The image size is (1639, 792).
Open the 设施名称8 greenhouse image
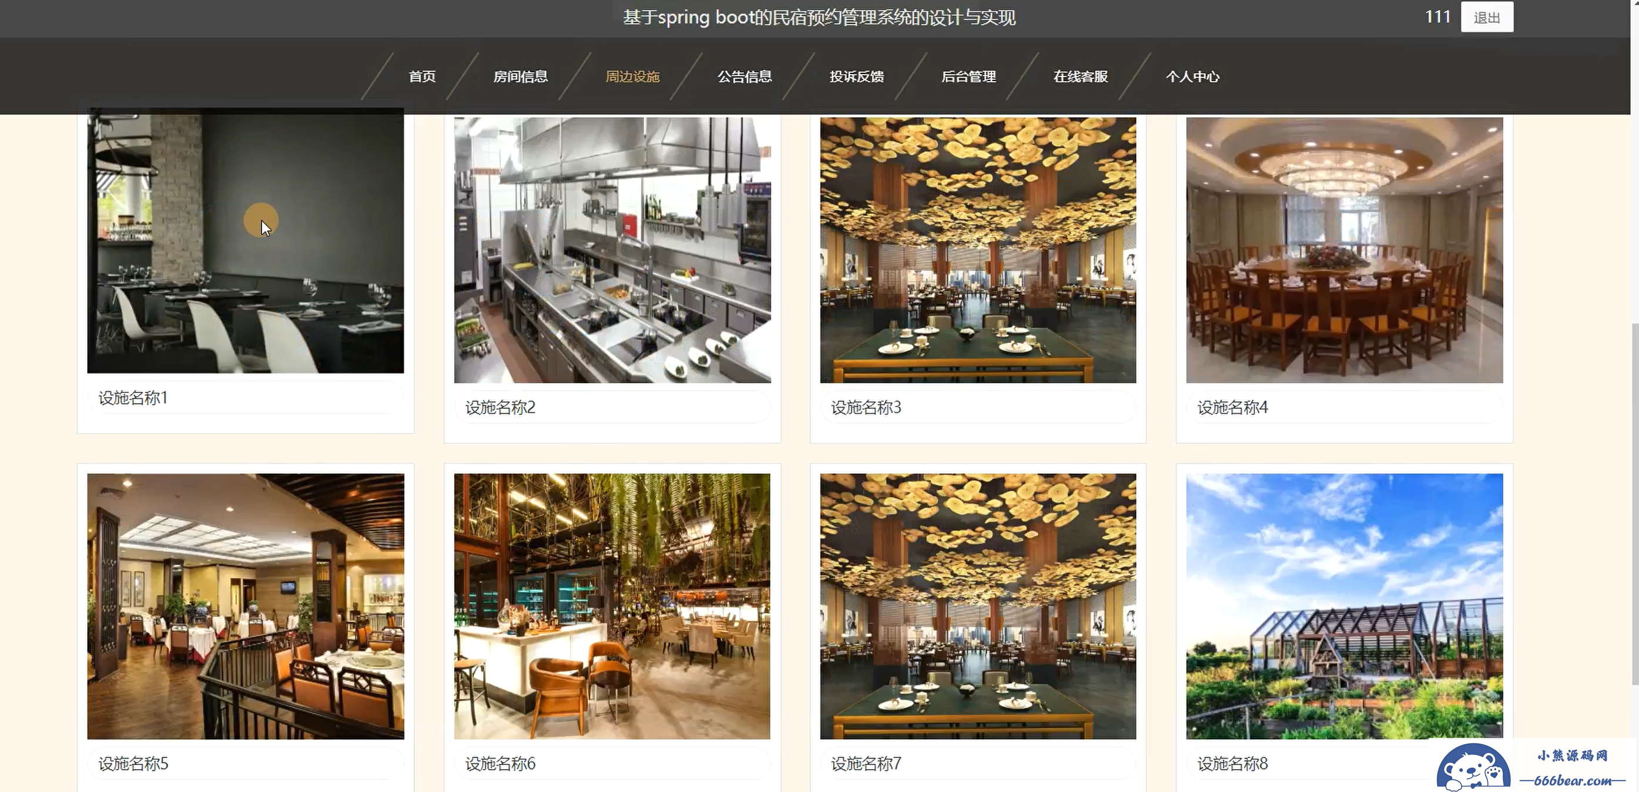1345,606
